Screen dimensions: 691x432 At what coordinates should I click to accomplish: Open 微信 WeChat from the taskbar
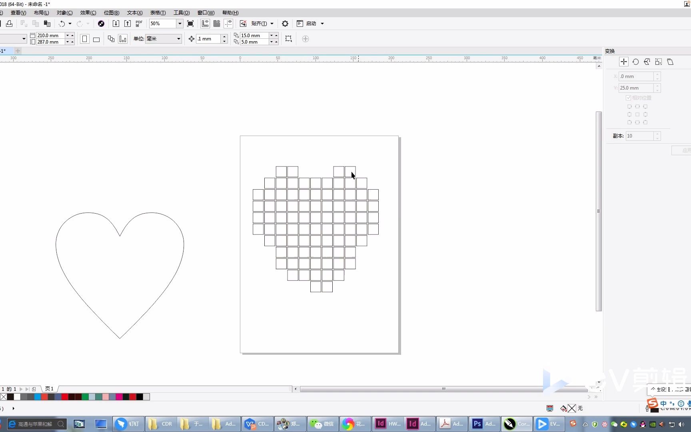[323, 424]
